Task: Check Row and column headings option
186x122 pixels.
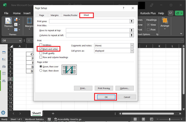Action: tap(41, 57)
